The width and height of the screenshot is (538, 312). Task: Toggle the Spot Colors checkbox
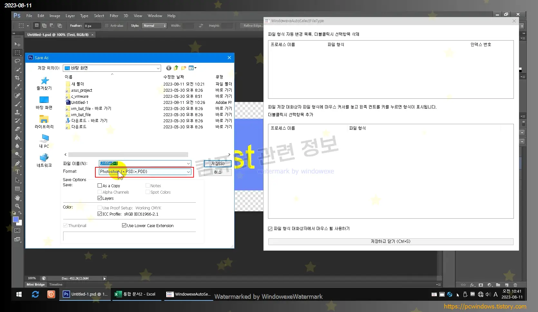(148, 192)
